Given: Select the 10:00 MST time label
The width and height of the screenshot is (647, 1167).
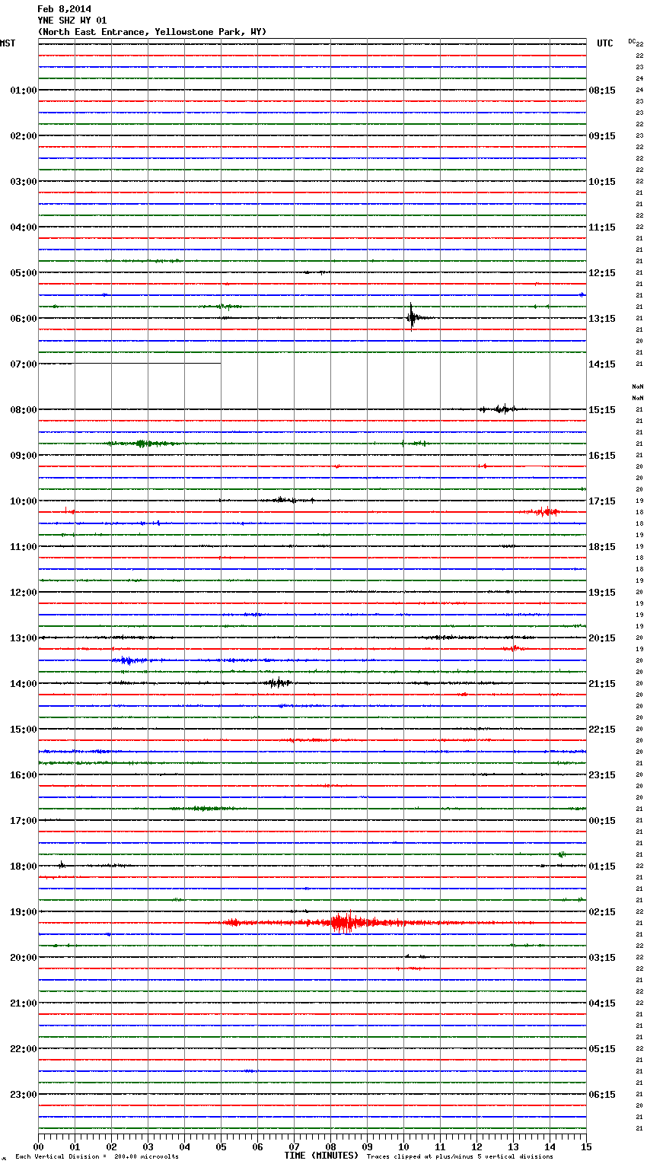Looking at the screenshot, I should [x=24, y=501].
